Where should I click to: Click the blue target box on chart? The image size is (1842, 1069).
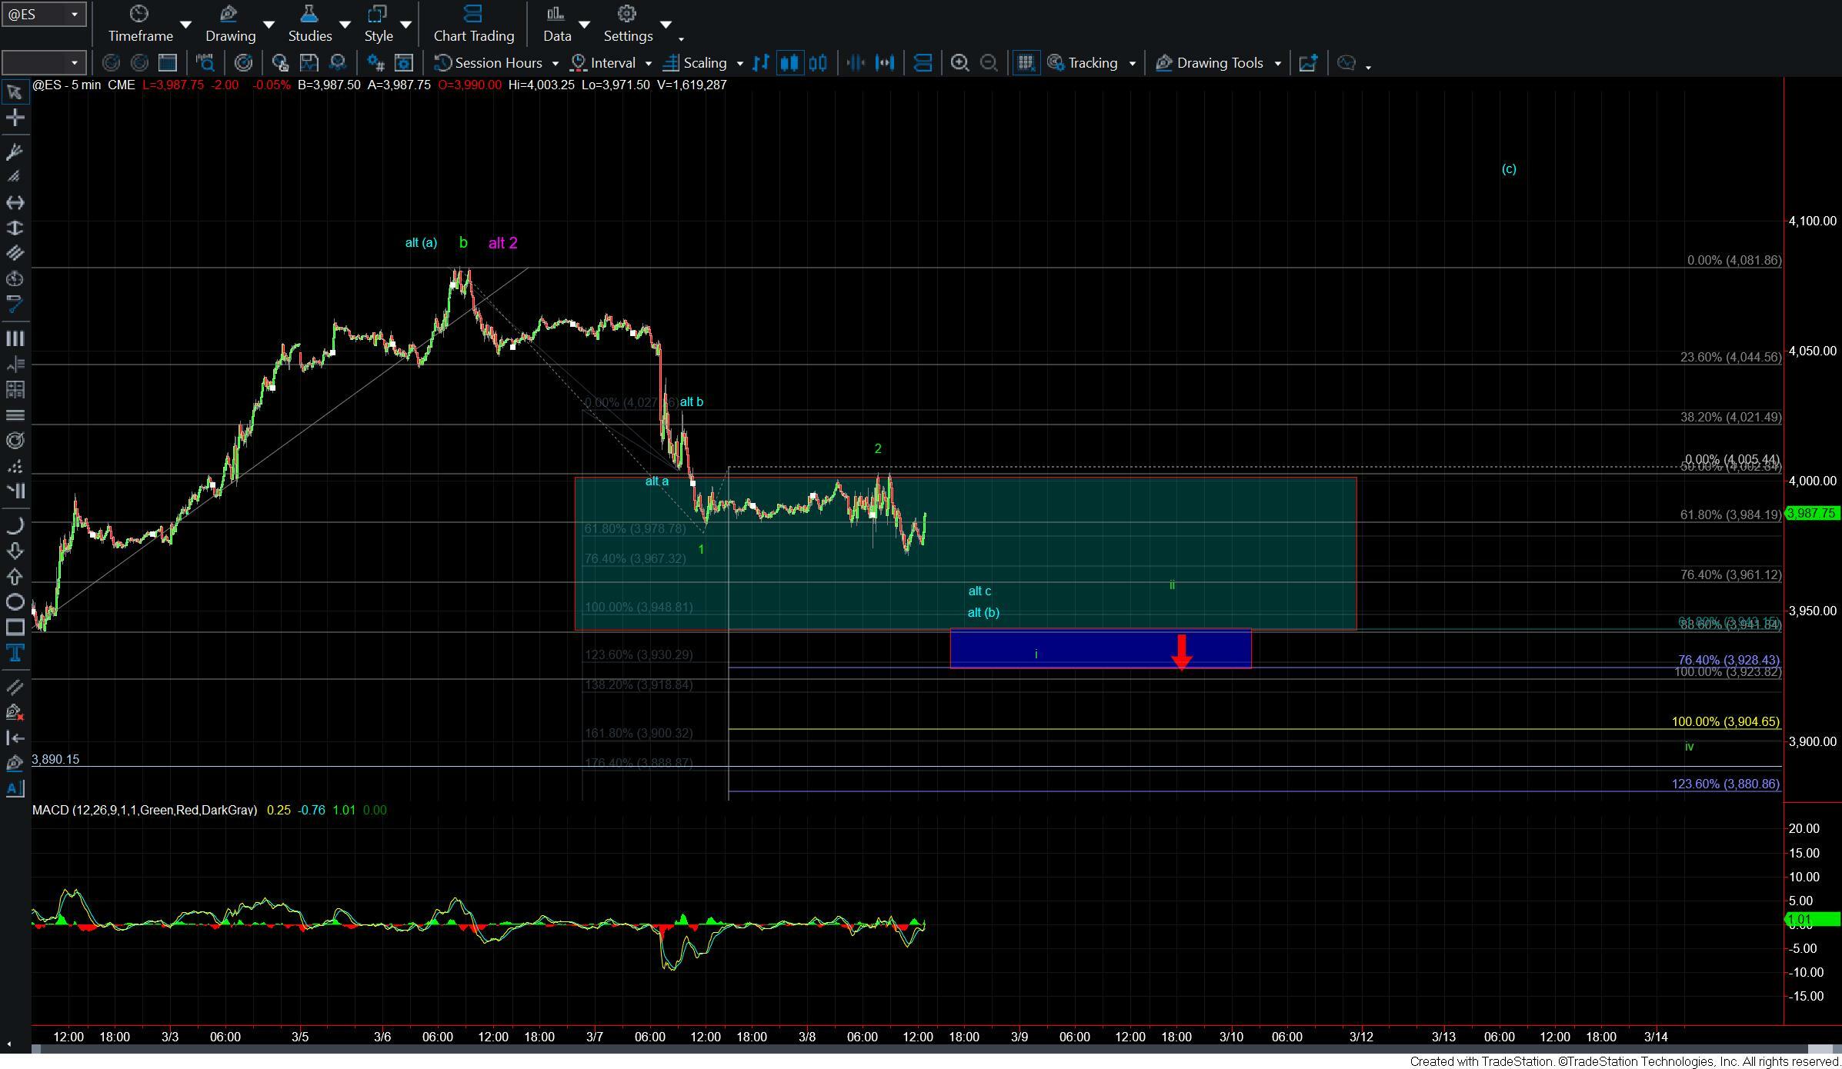[1099, 648]
